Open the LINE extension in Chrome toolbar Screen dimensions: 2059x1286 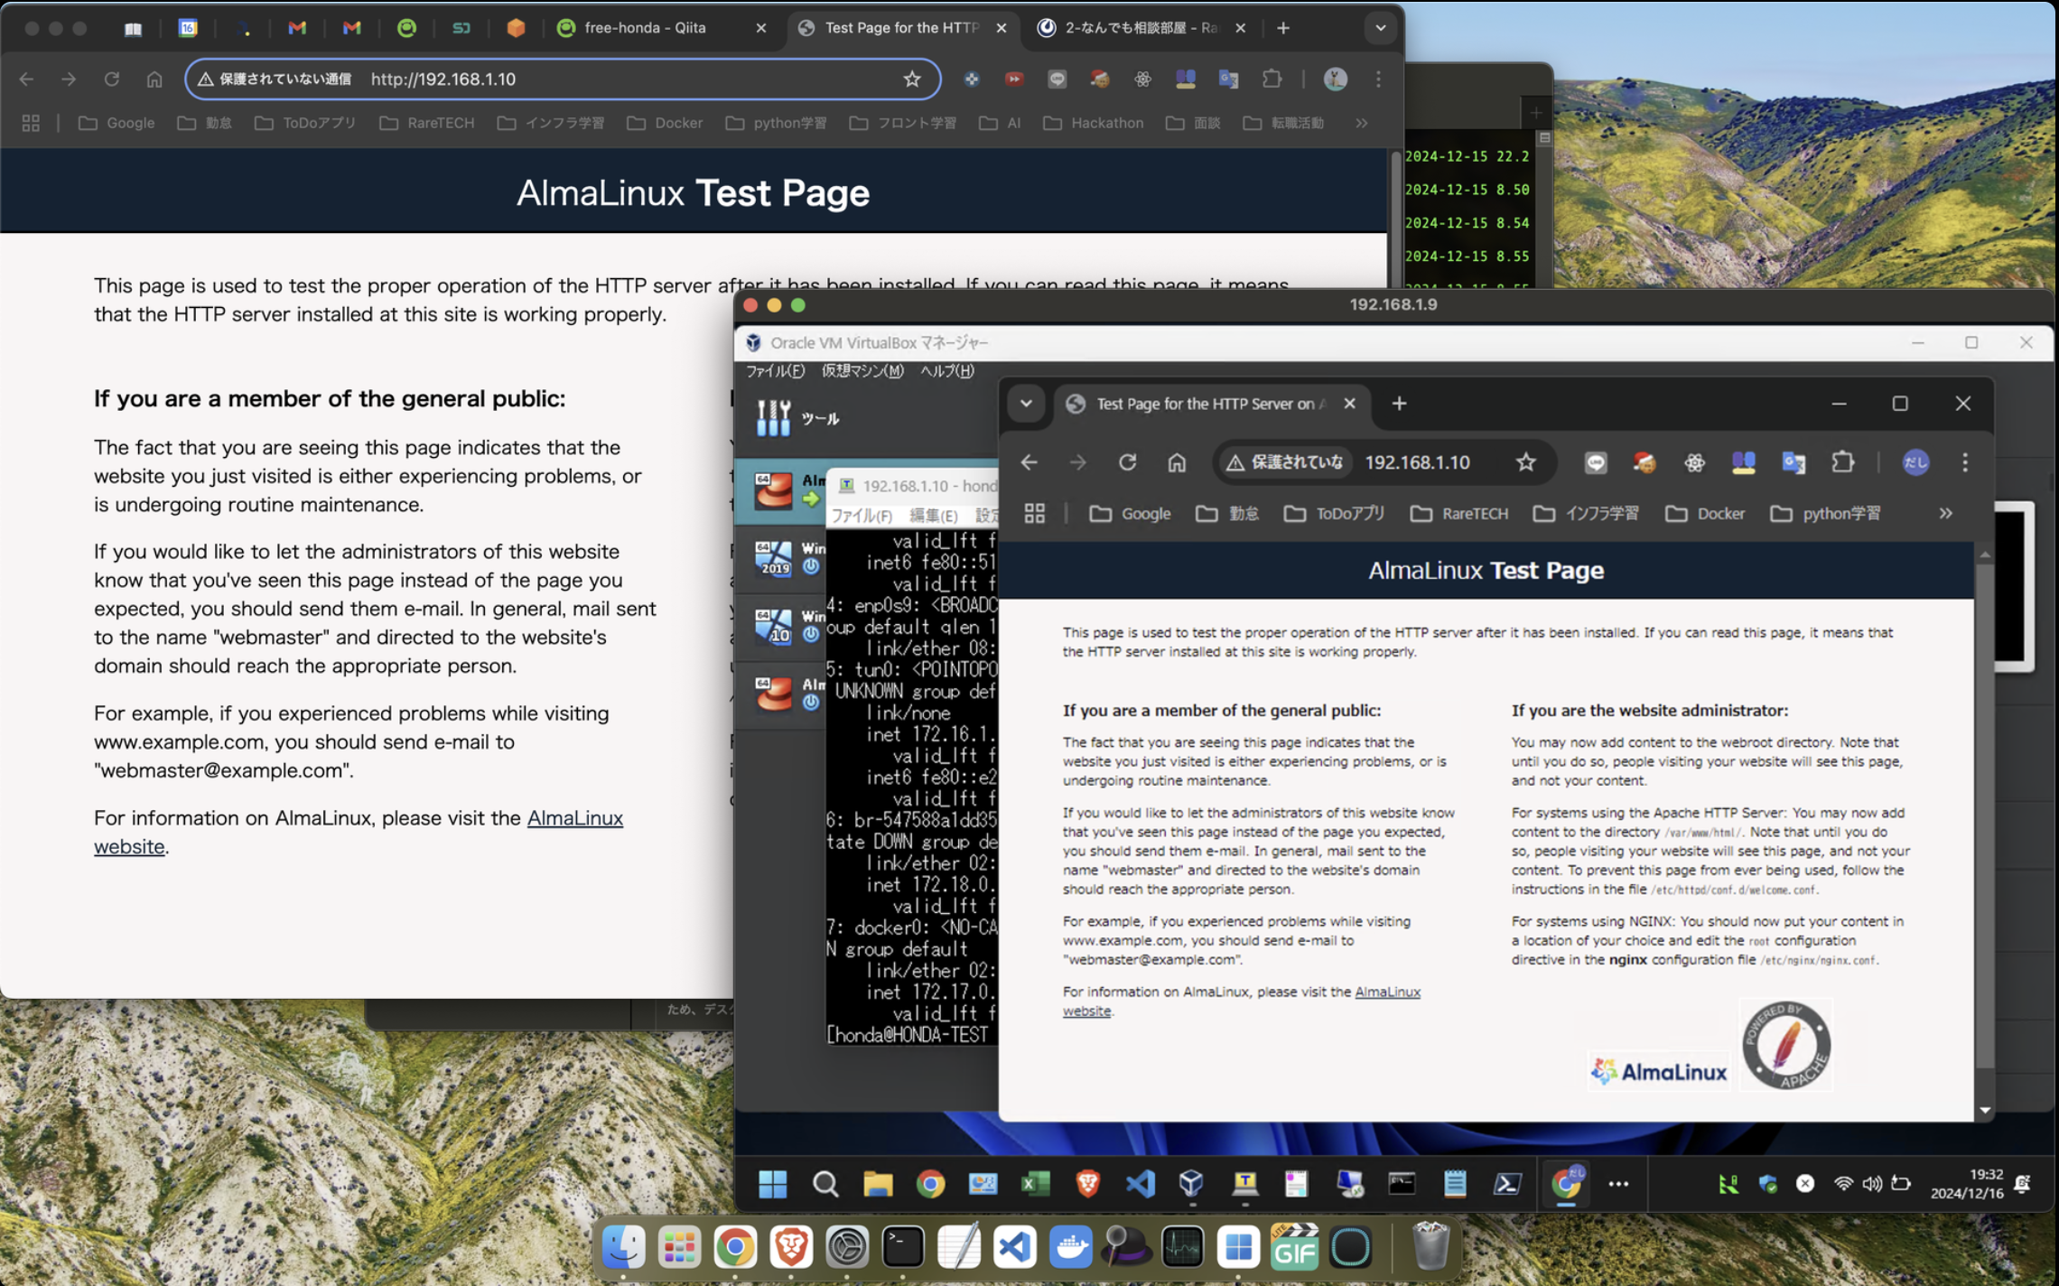tap(1057, 79)
